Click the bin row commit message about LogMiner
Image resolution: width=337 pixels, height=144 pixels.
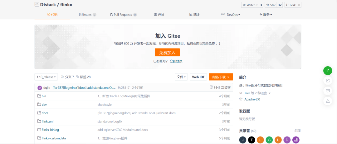pyautogui.click(x=124, y=96)
